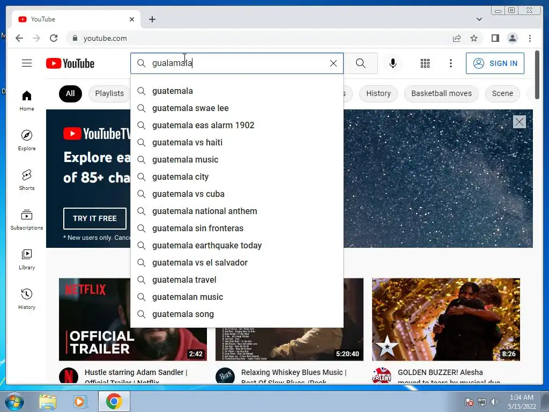Open History in the sidebar
This screenshot has height=412, width=549.
coord(27,299)
